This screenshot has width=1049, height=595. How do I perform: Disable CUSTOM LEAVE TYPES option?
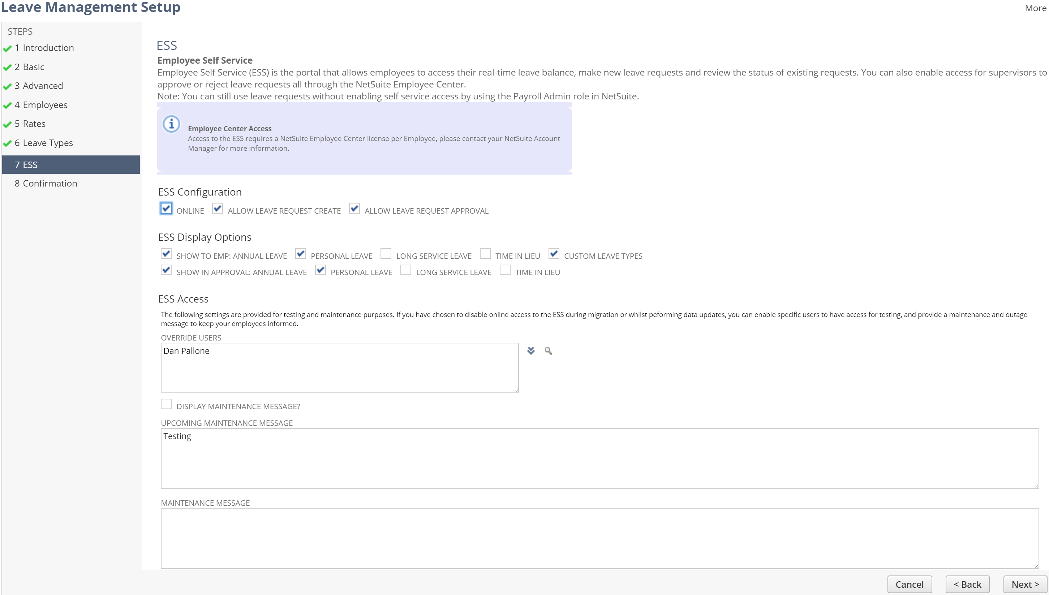554,254
